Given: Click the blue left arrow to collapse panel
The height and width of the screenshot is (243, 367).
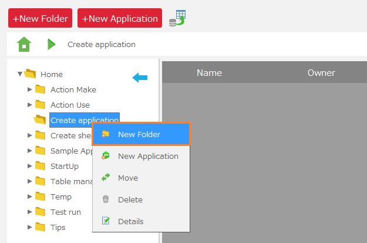Looking at the screenshot, I should [140, 77].
